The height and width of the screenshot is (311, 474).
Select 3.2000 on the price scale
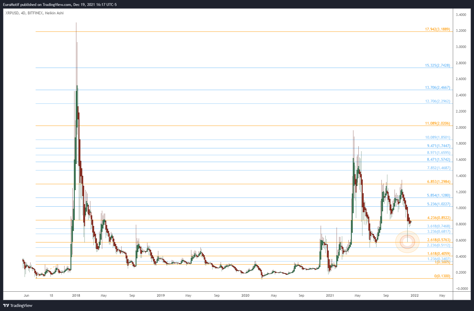(461, 31)
